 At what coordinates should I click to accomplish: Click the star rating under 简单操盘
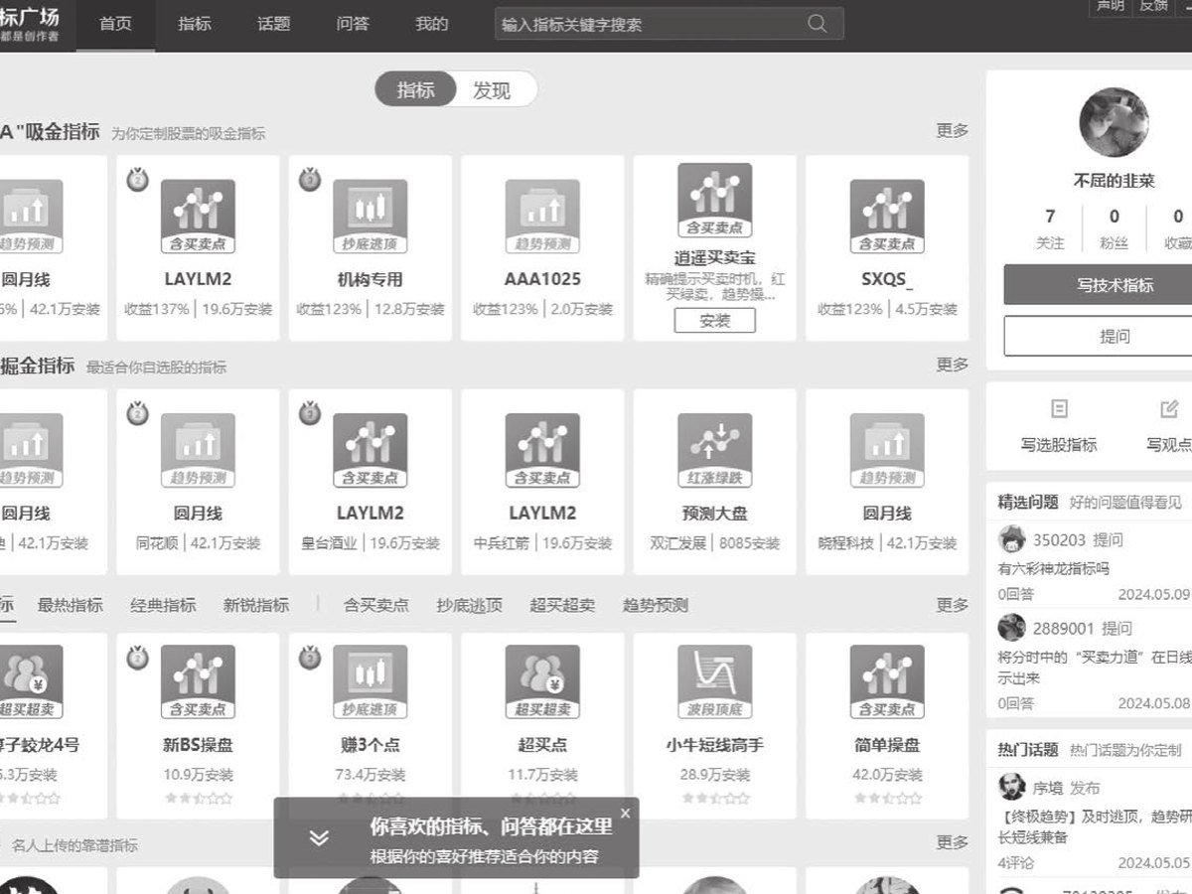point(887,798)
